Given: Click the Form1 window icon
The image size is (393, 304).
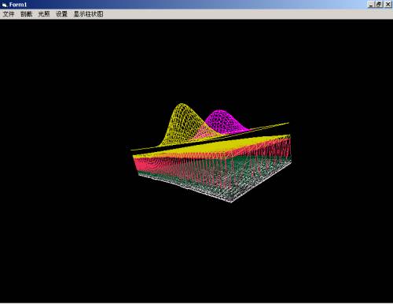Looking at the screenshot, I should click(5, 5).
